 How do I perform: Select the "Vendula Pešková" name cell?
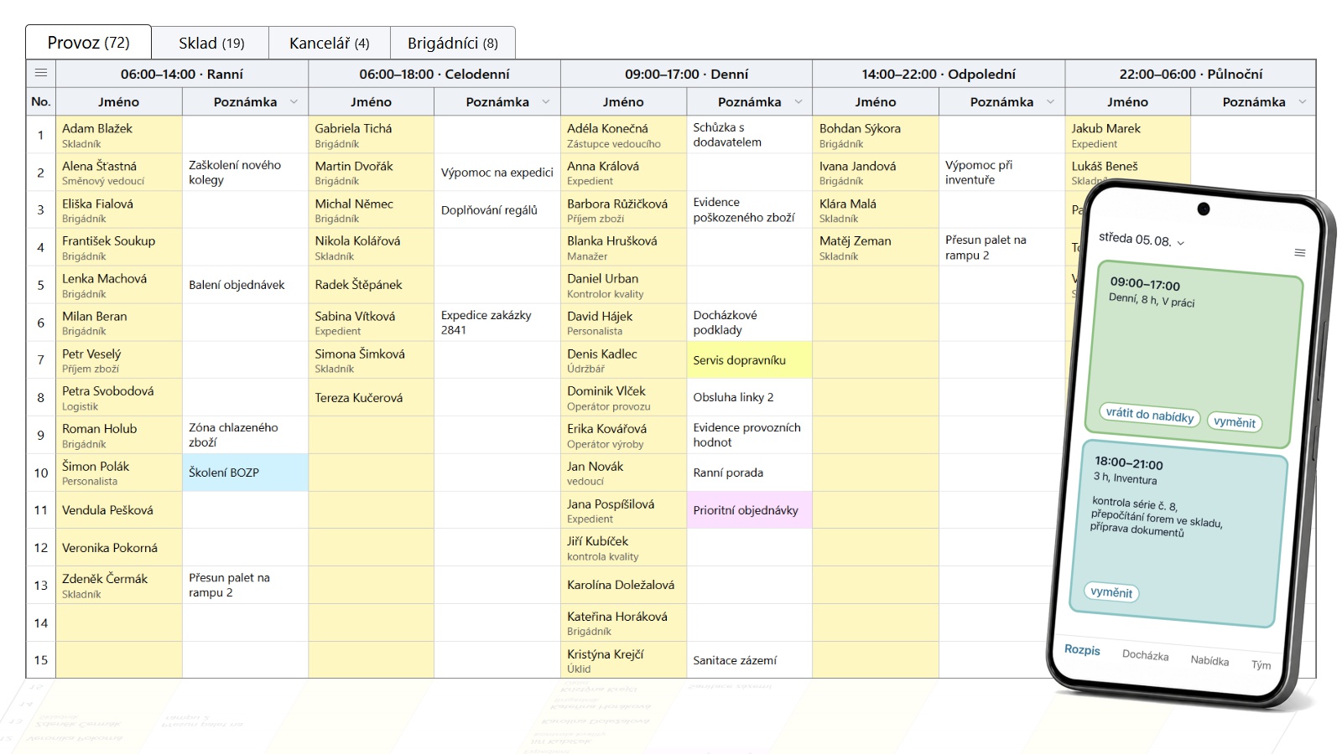pyautogui.click(x=119, y=510)
